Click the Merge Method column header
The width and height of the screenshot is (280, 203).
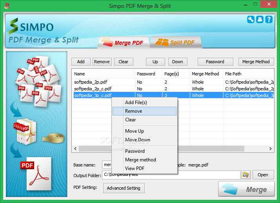pyautogui.click(x=206, y=74)
